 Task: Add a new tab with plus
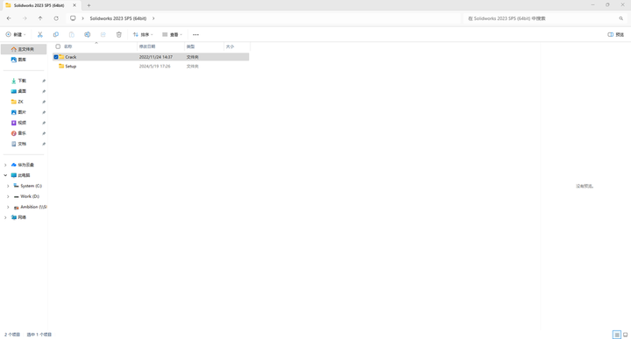point(89,5)
